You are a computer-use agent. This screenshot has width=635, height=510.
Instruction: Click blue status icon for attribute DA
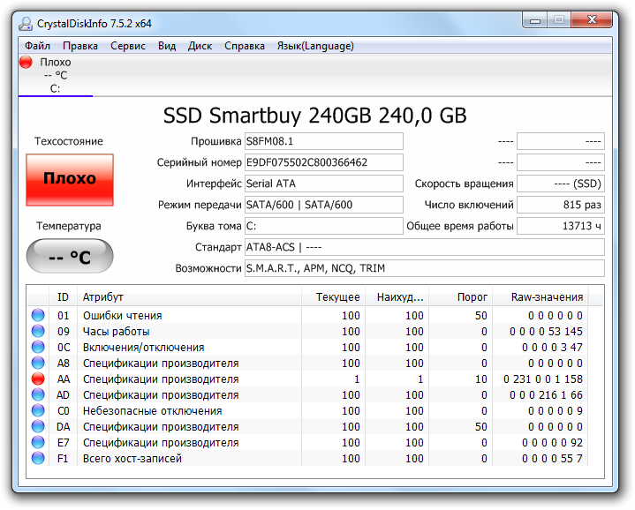pyautogui.click(x=38, y=426)
